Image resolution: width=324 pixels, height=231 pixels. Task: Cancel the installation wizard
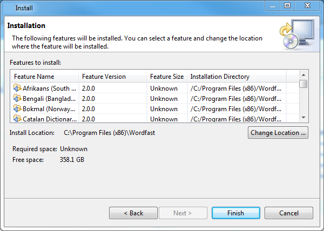coord(289,213)
